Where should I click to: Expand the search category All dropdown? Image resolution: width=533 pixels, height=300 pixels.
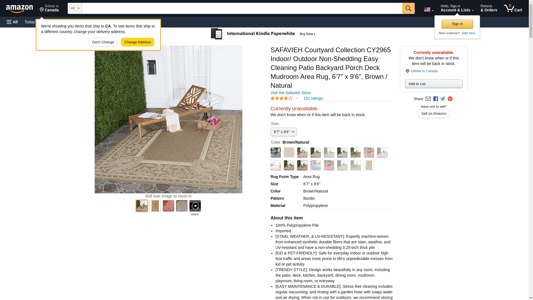coord(75,8)
